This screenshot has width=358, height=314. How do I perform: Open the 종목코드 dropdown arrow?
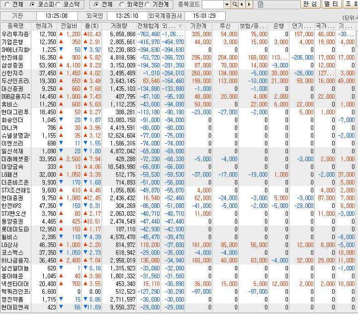click(227, 4)
